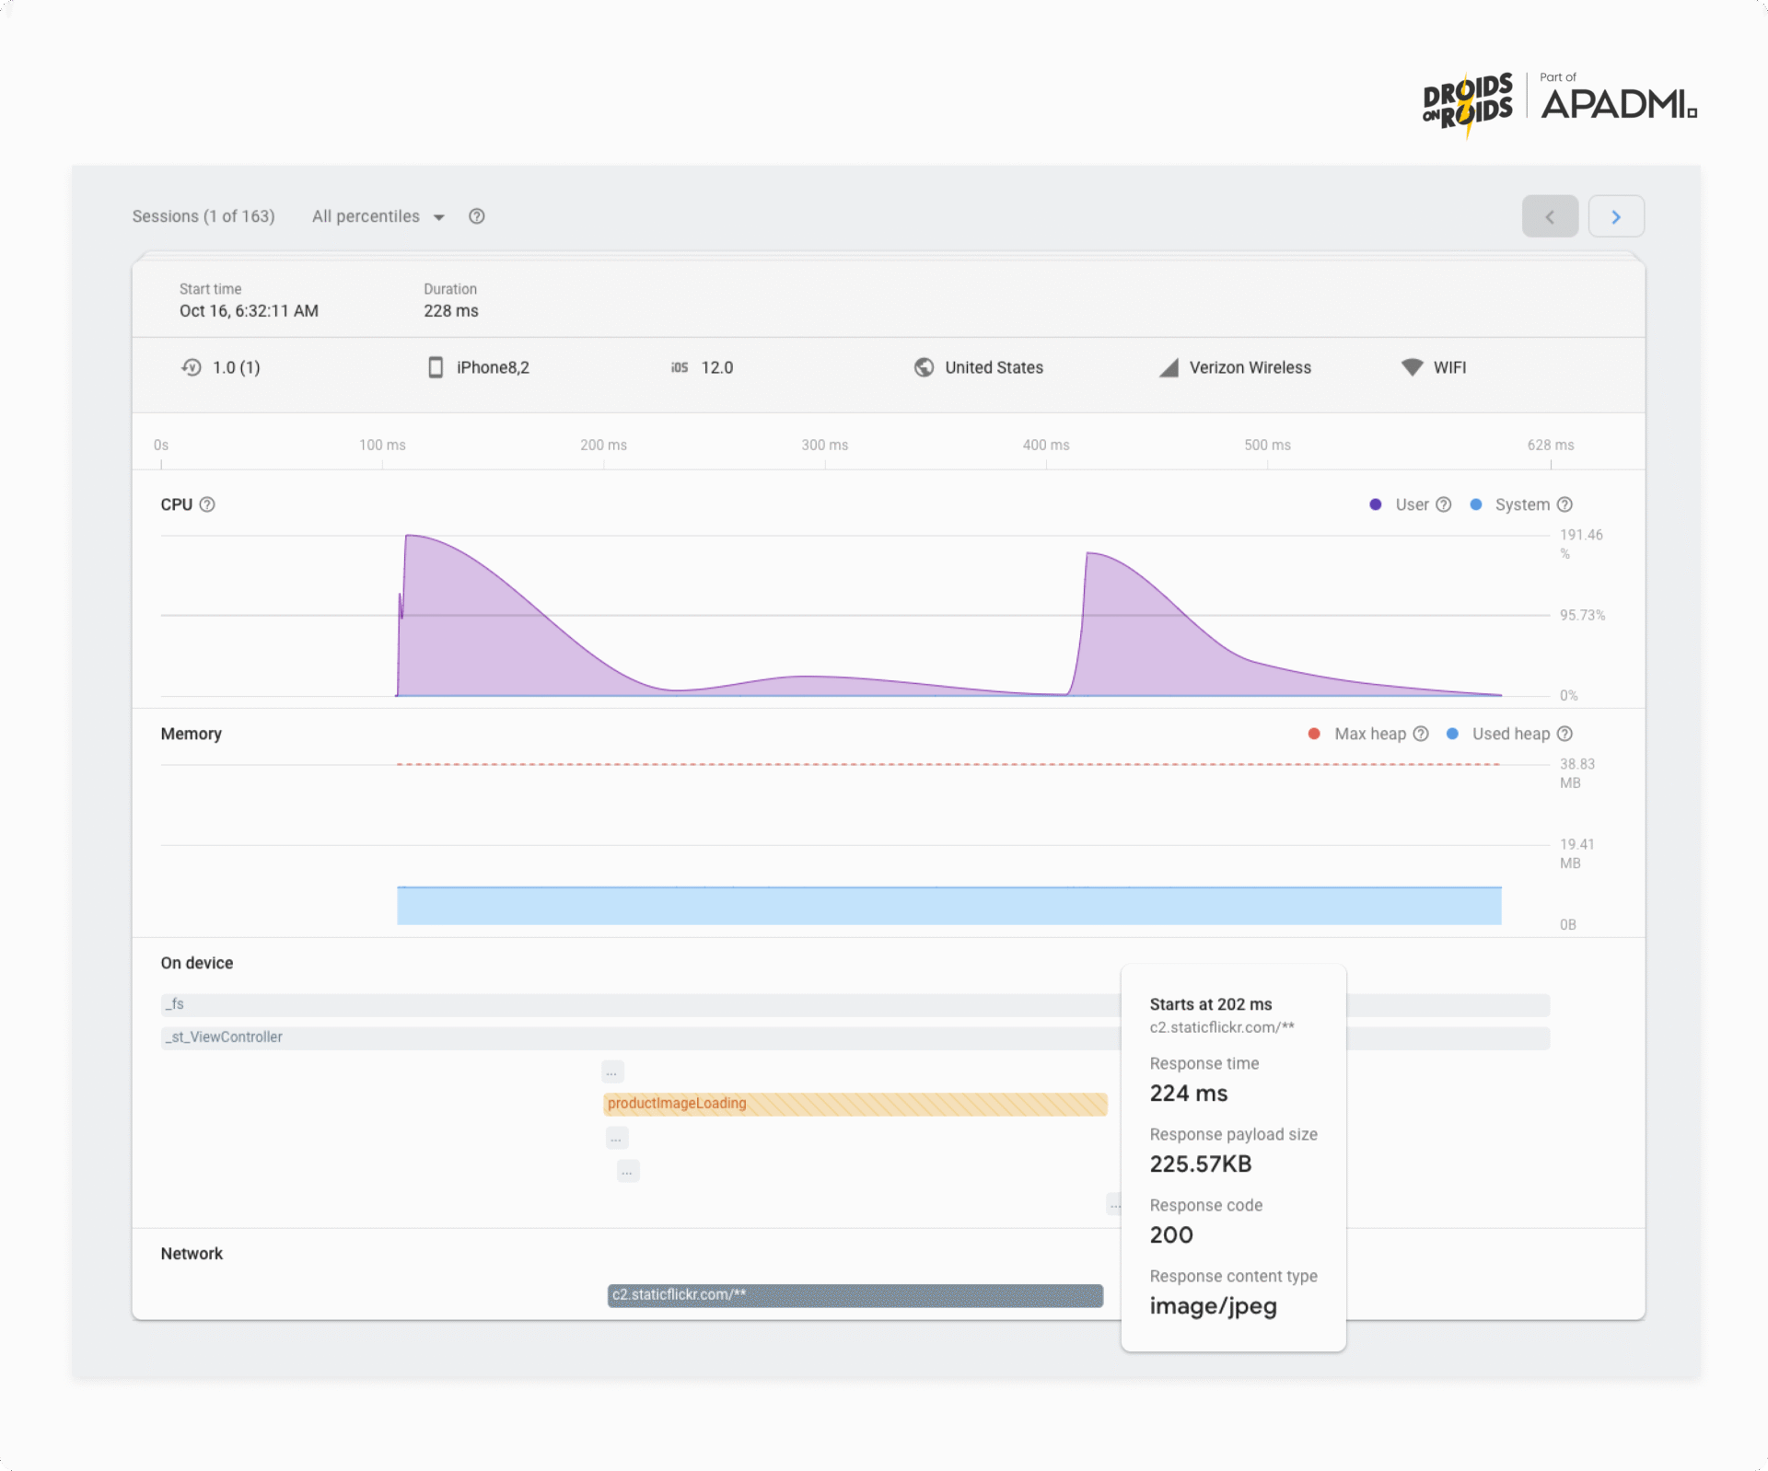Click the image/jpeg content type value
Image resolution: width=1768 pixels, height=1471 pixels.
[x=1214, y=1307]
